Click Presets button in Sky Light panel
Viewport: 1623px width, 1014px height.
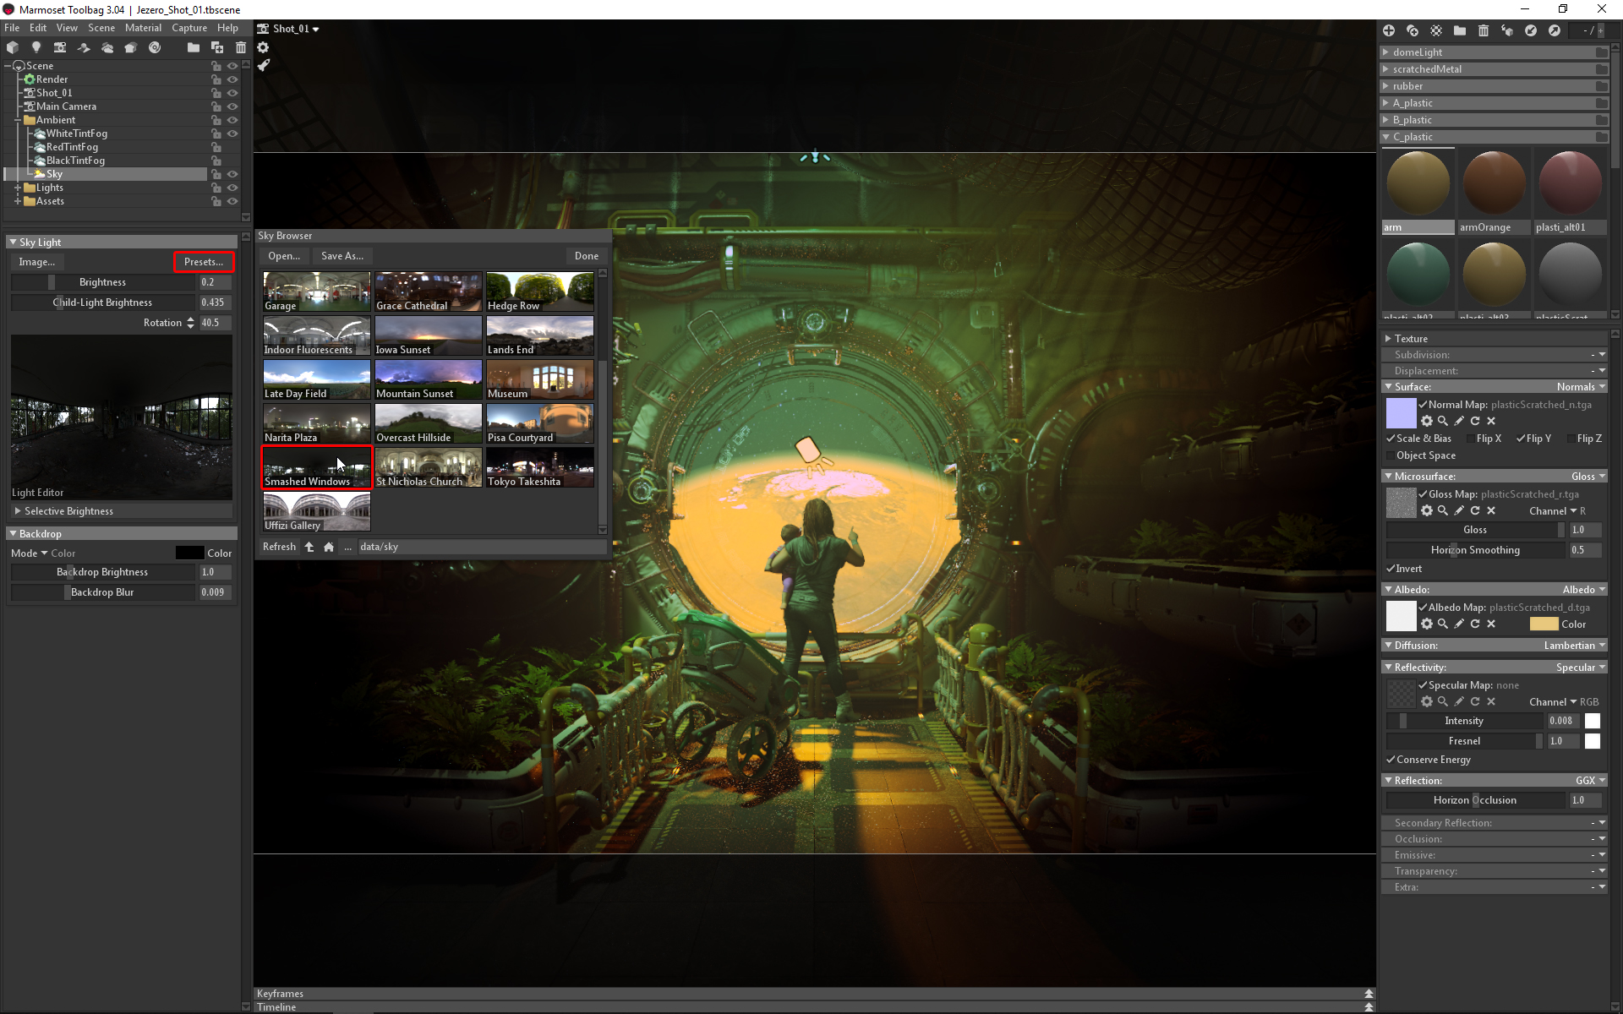pyautogui.click(x=201, y=260)
